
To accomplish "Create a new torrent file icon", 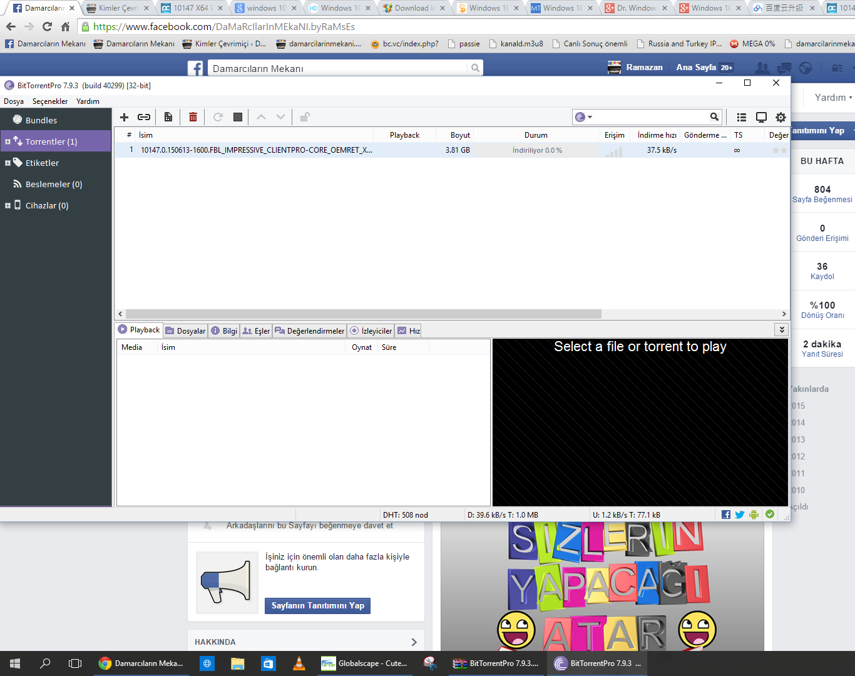I will point(168,117).
